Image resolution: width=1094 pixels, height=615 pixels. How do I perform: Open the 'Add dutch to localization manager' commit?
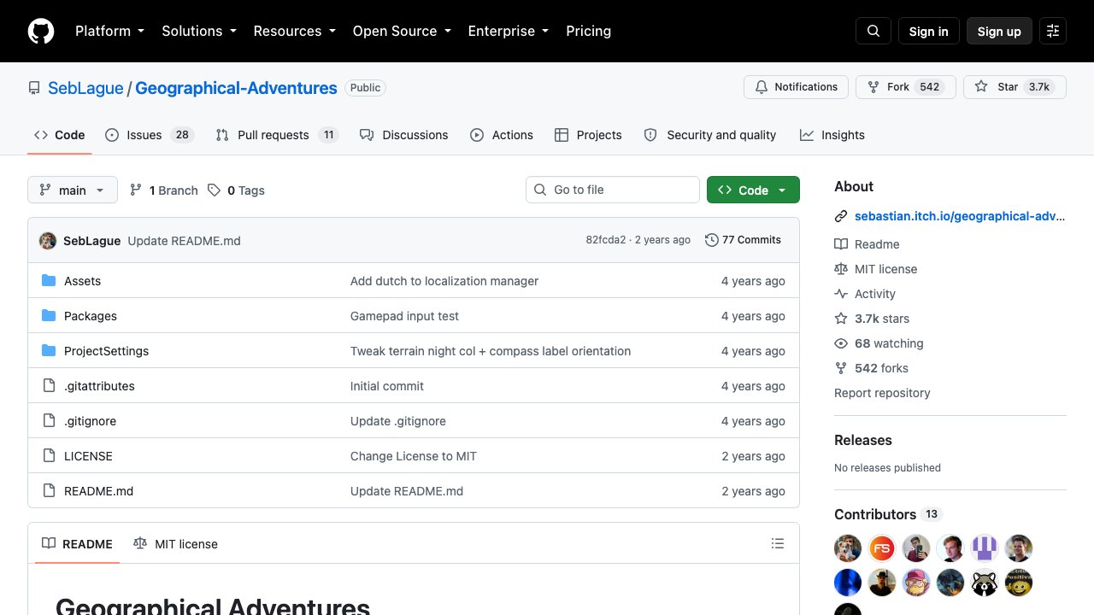tap(444, 281)
